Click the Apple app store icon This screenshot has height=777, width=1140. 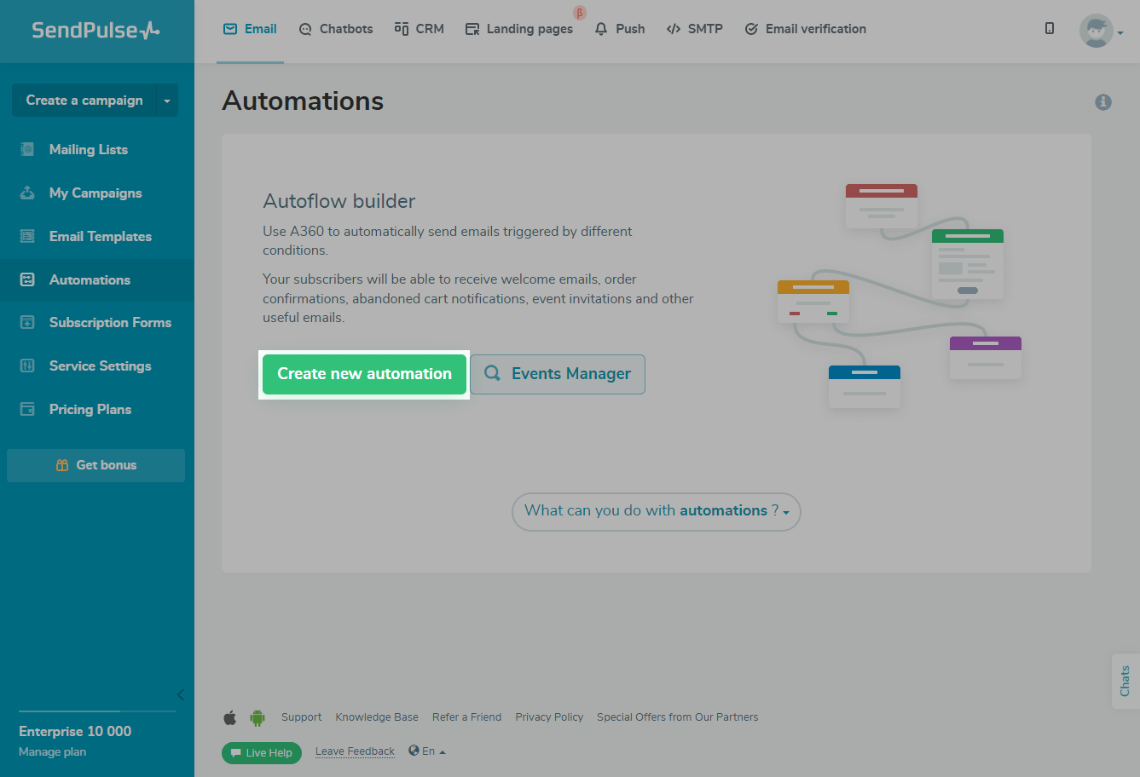pos(230,717)
